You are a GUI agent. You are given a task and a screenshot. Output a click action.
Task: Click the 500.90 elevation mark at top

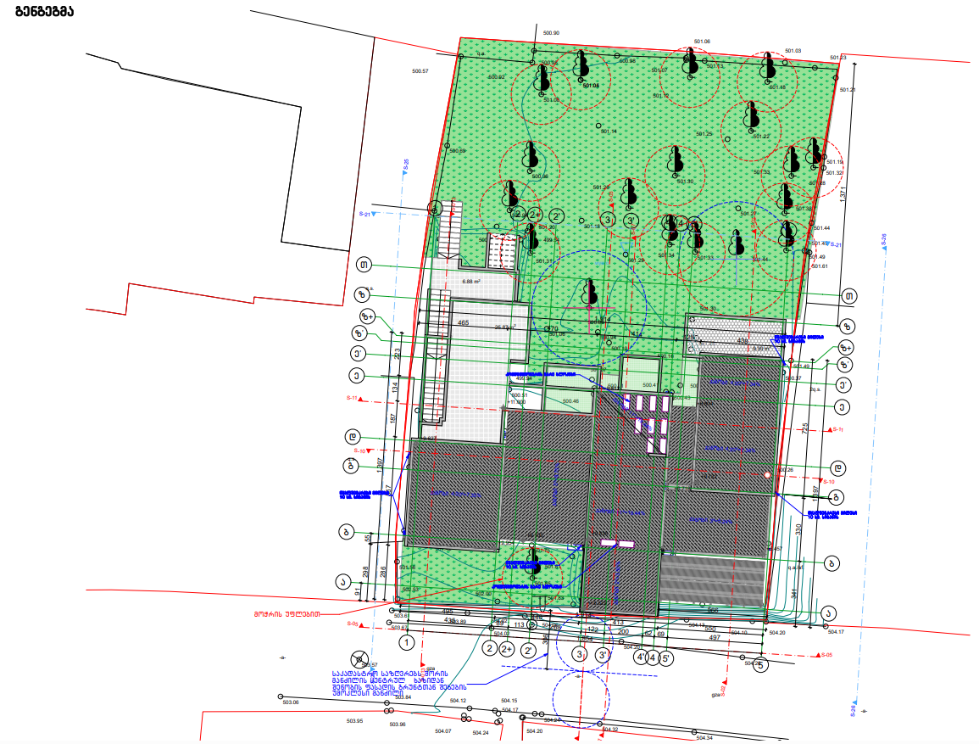[550, 33]
